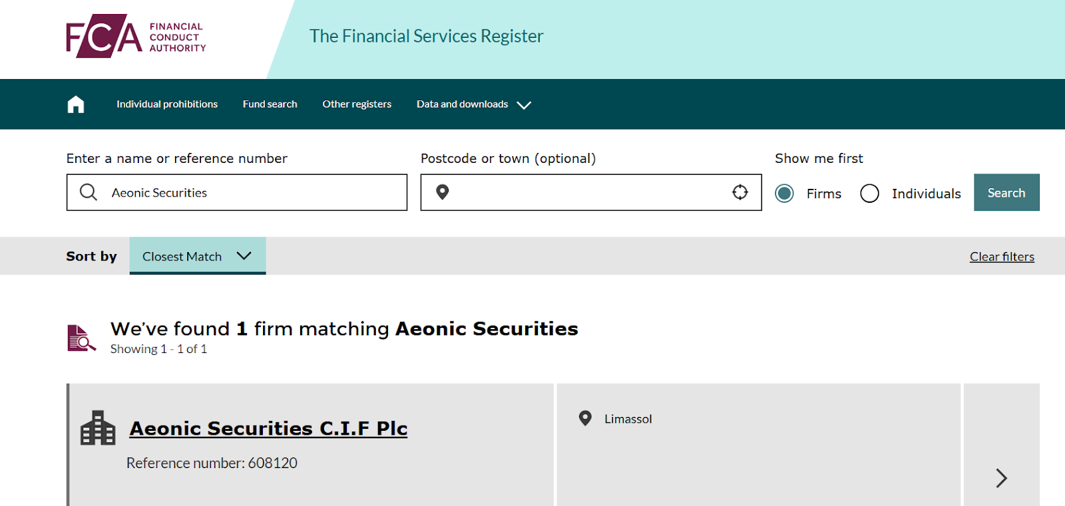Click the Limassol location pin icon
This screenshot has width=1065, height=506.
pos(585,418)
